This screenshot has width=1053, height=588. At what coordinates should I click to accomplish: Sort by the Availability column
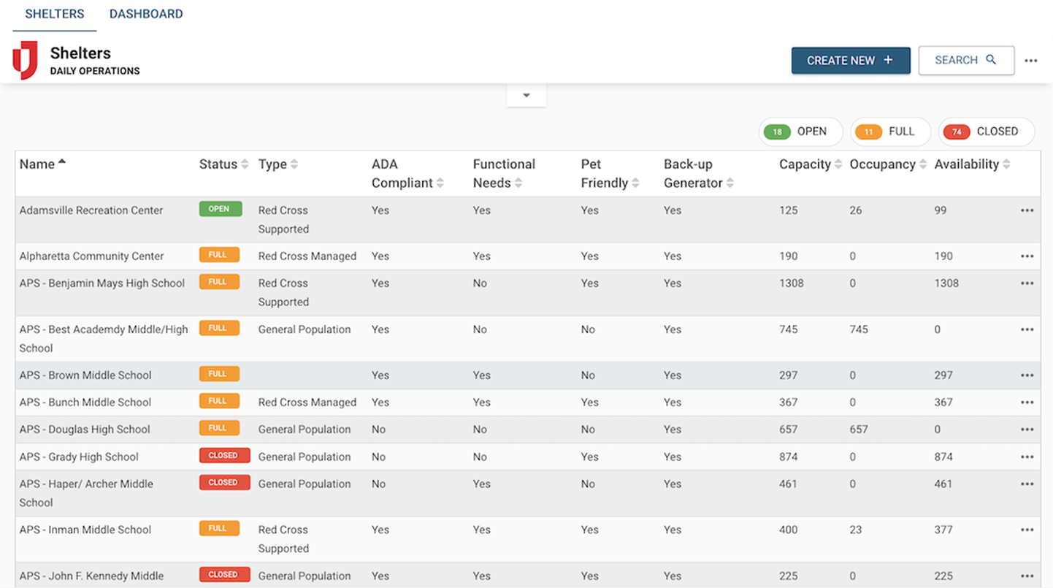click(1006, 165)
